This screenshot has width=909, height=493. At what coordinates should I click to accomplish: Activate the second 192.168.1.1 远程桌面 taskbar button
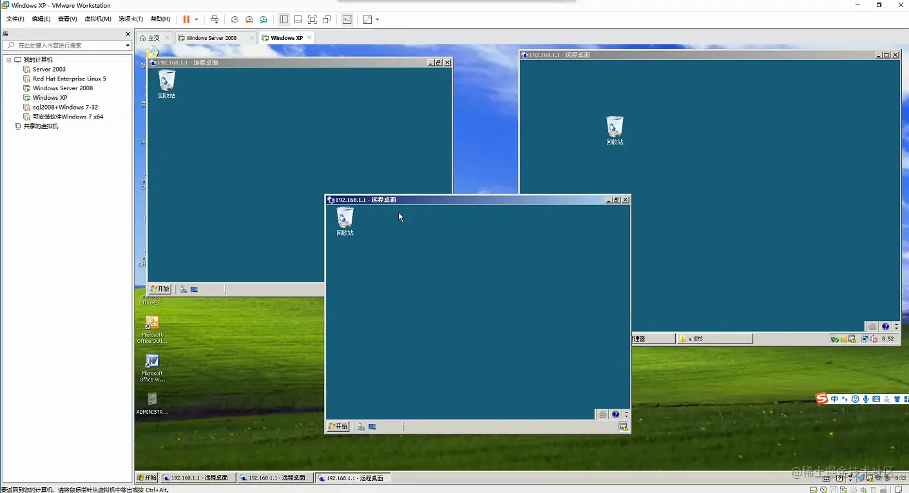[276, 478]
